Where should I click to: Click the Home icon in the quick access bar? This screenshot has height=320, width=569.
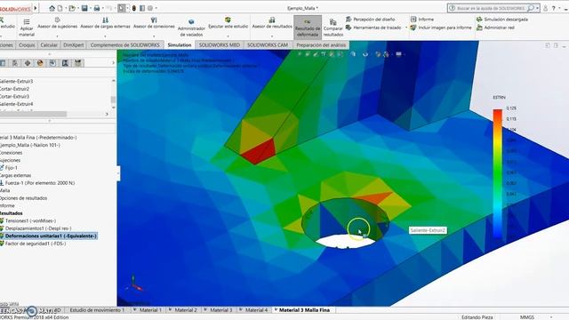pyautogui.click(x=52, y=8)
